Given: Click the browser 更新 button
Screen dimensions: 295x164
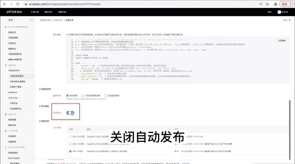Looking at the screenshot, I should [286, 4].
